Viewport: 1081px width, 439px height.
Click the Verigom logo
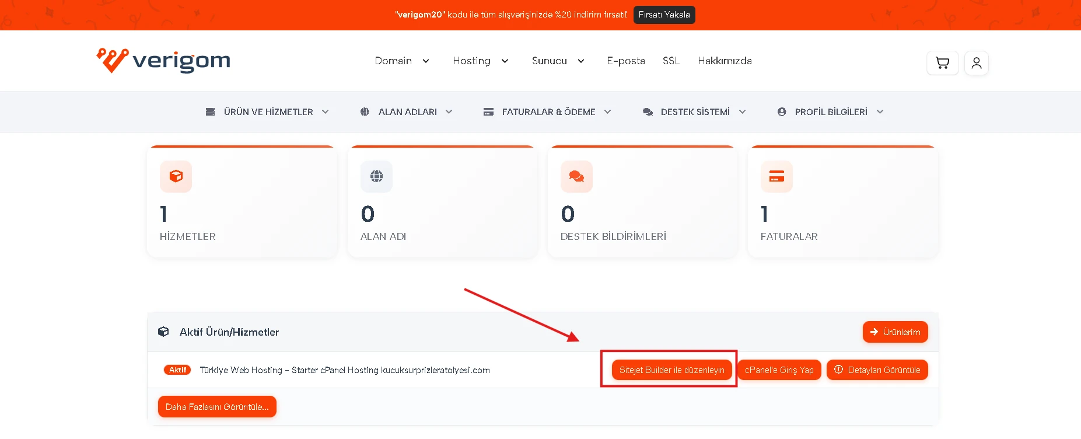[163, 60]
